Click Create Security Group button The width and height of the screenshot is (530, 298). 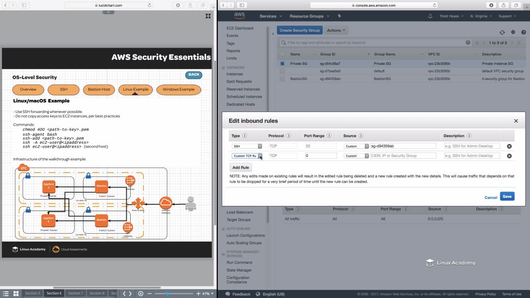[300, 30]
